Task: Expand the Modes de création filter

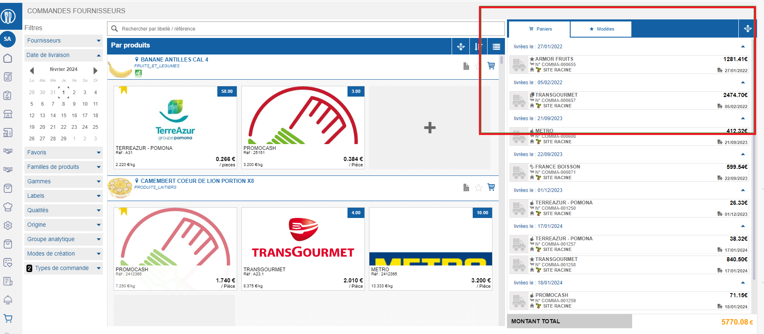Action: pos(64,253)
